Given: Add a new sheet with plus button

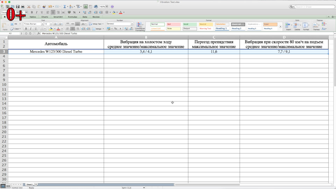Looking at the screenshot, I should pyautogui.click(x=36, y=184).
